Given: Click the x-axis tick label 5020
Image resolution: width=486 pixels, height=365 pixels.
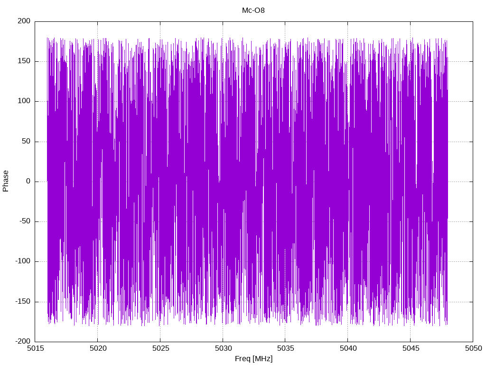Looking at the screenshot, I should point(98,348).
